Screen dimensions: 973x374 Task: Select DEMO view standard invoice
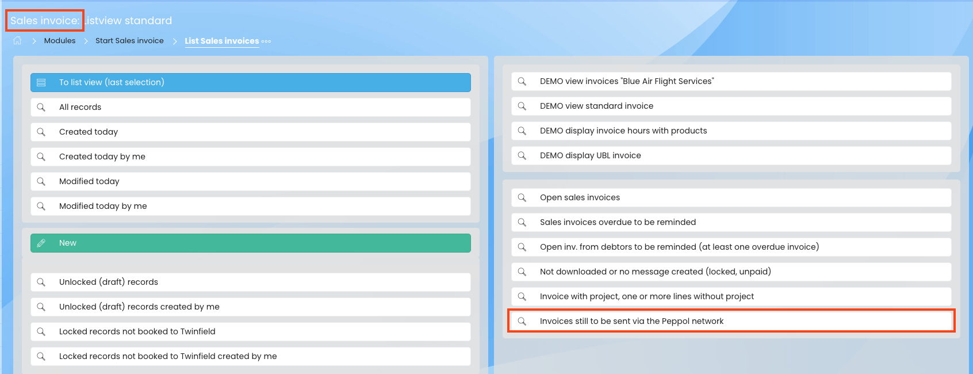(x=731, y=106)
